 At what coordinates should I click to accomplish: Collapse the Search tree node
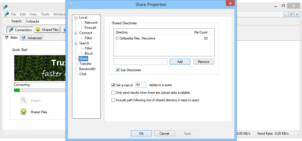pos(76,43)
